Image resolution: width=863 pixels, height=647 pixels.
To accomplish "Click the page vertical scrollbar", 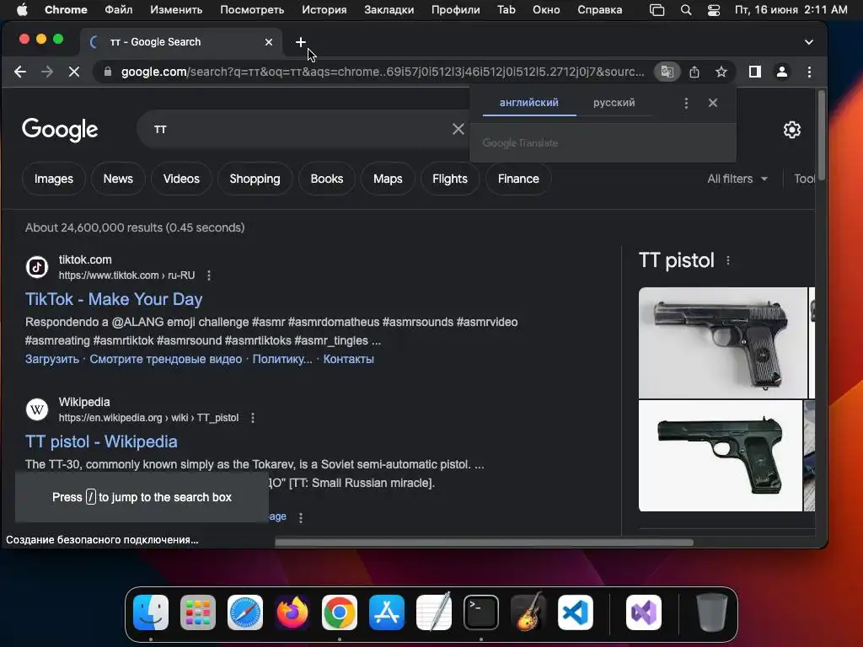I will pyautogui.click(x=821, y=136).
